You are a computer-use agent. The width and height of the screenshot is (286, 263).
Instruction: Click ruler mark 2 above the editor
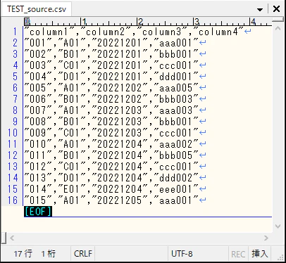[140, 22]
